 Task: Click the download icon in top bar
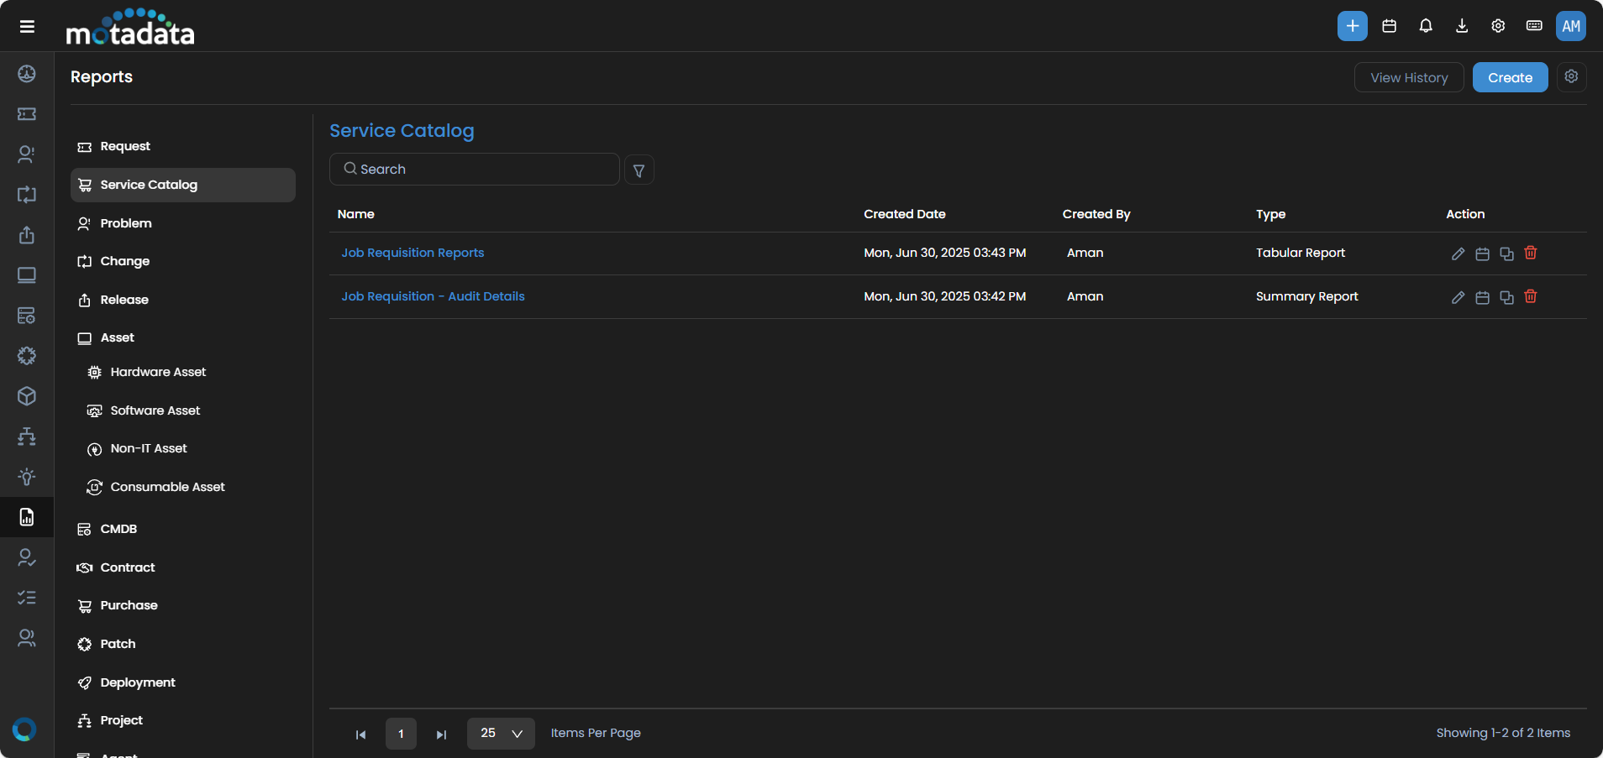pyautogui.click(x=1461, y=26)
